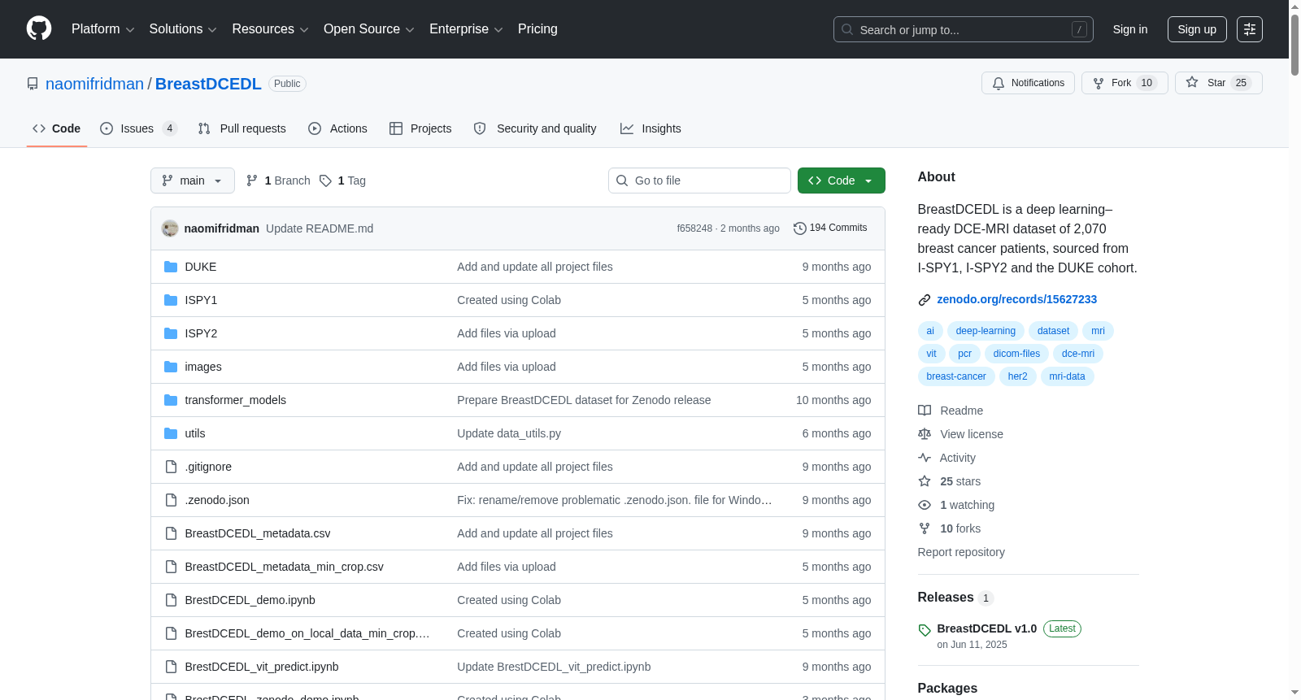Click the branch icon beside 1 Branch
This screenshot has height=700, width=1301.
pos(252,180)
